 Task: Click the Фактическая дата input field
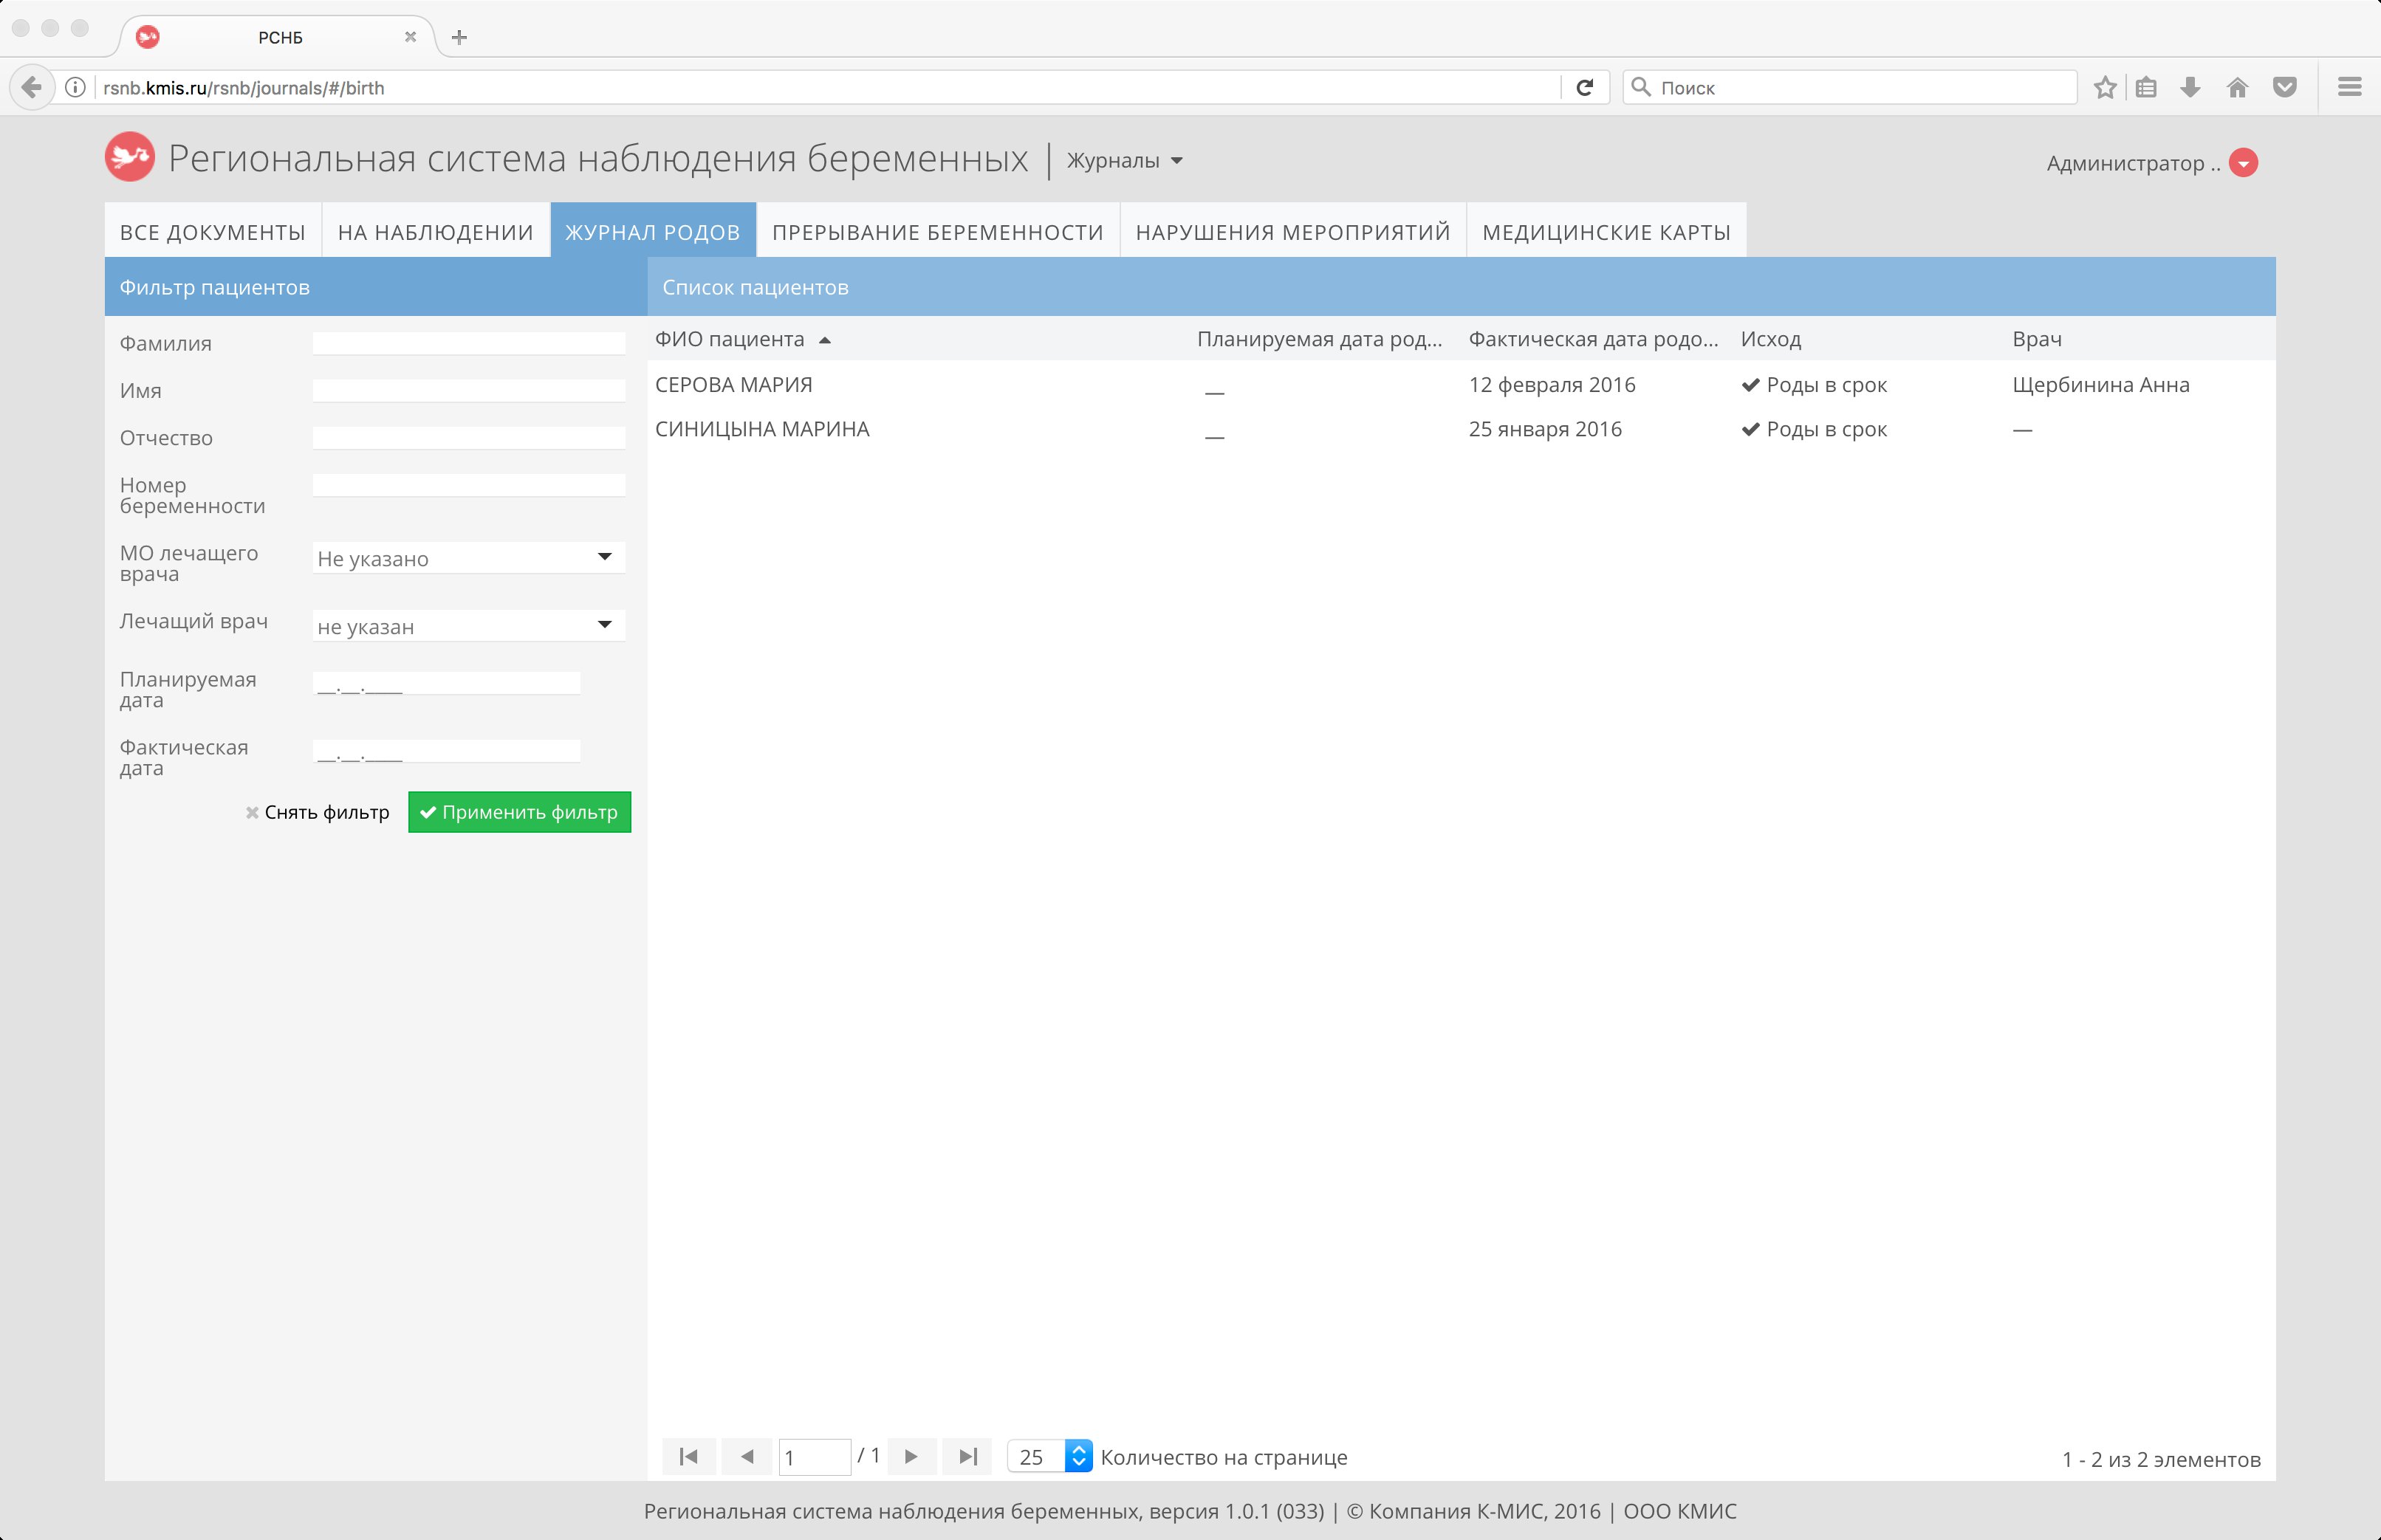(x=446, y=752)
